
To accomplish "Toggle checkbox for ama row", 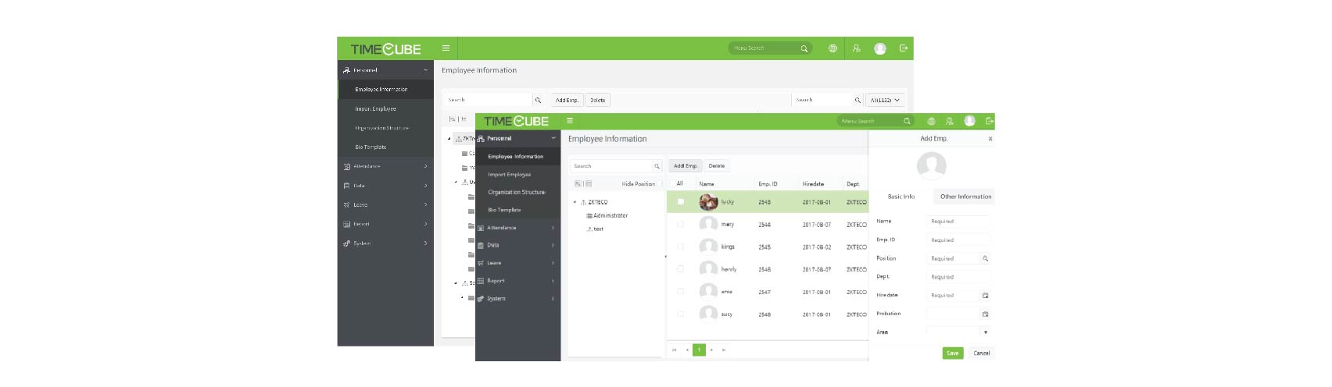I will coord(680,292).
